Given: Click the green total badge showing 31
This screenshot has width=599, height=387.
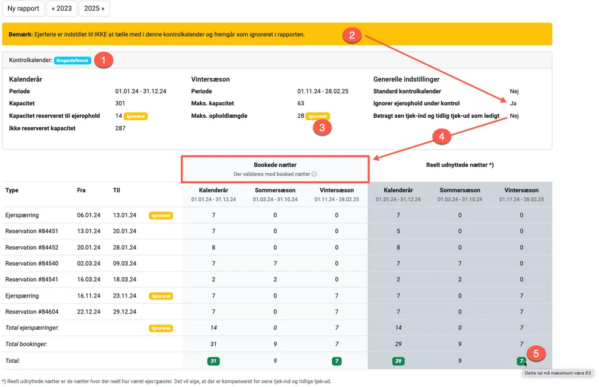Looking at the screenshot, I should pyautogui.click(x=213, y=360).
